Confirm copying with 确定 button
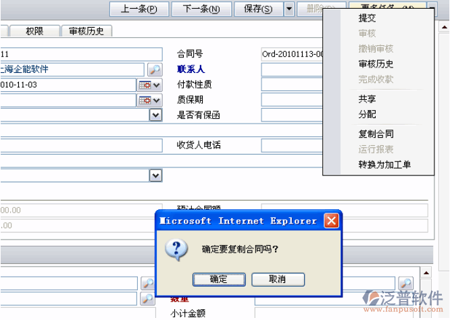Viewport: 450px width, 320px height. [219, 279]
